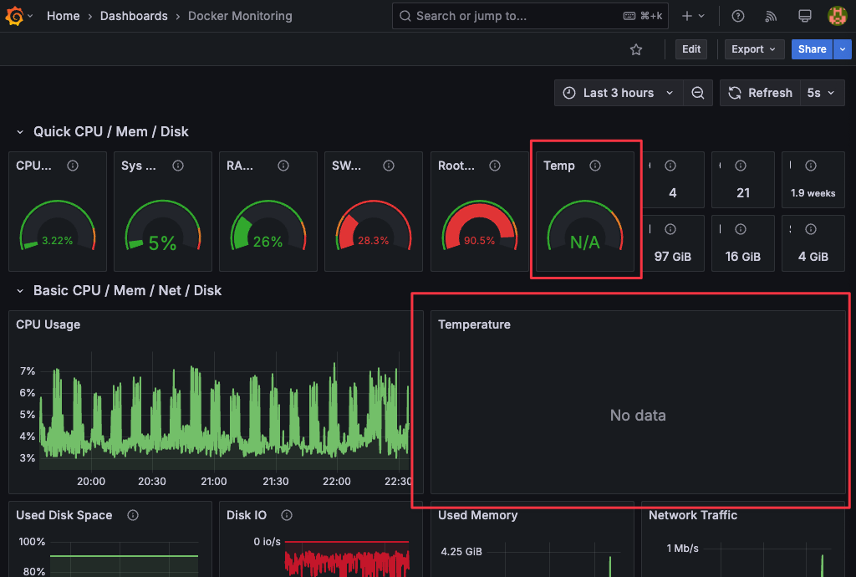
Task: Open the Last 3 hours time picker
Action: click(x=619, y=93)
